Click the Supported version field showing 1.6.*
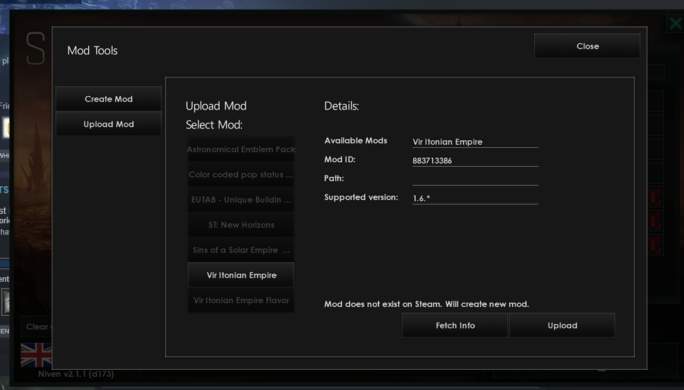Viewport: 684px width, 390px height. coord(475,197)
